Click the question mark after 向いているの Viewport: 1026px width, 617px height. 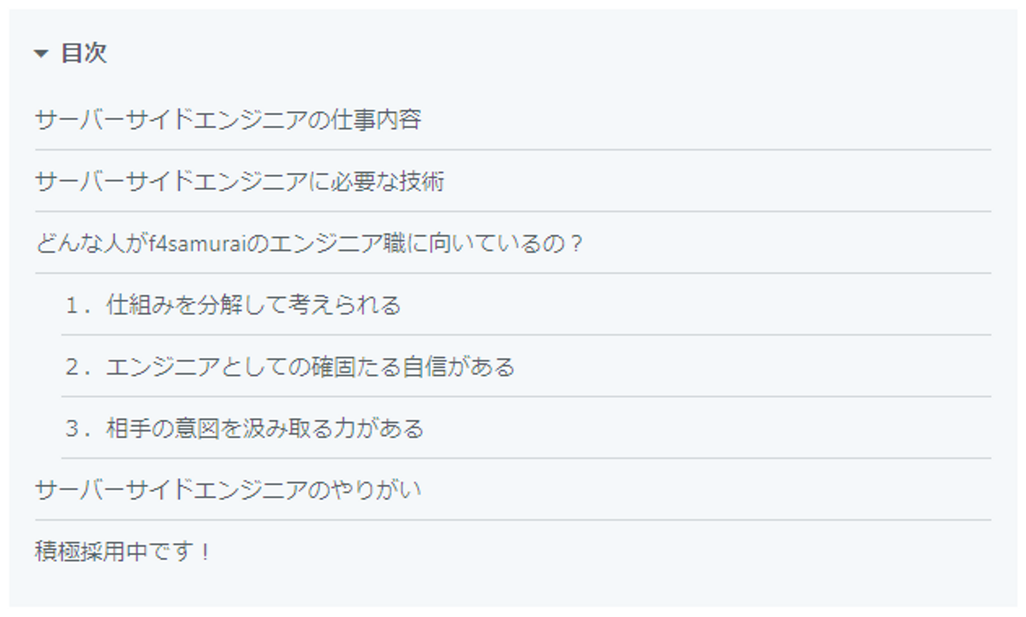(x=576, y=243)
